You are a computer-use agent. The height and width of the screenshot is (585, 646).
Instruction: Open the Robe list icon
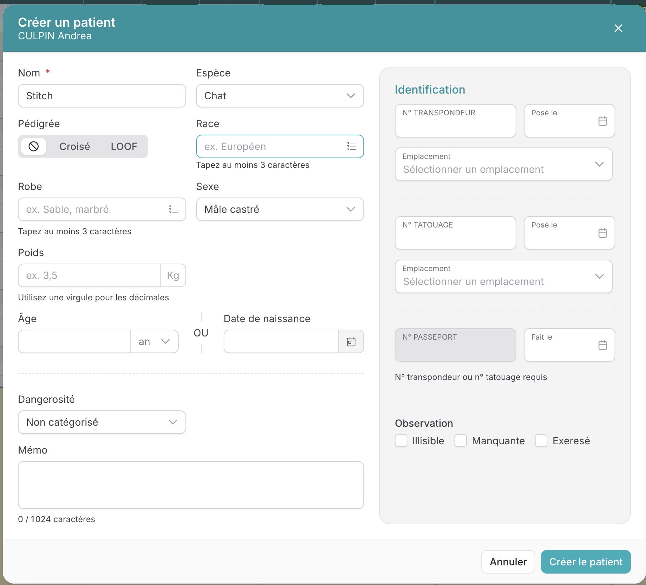(x=173, y=209)
